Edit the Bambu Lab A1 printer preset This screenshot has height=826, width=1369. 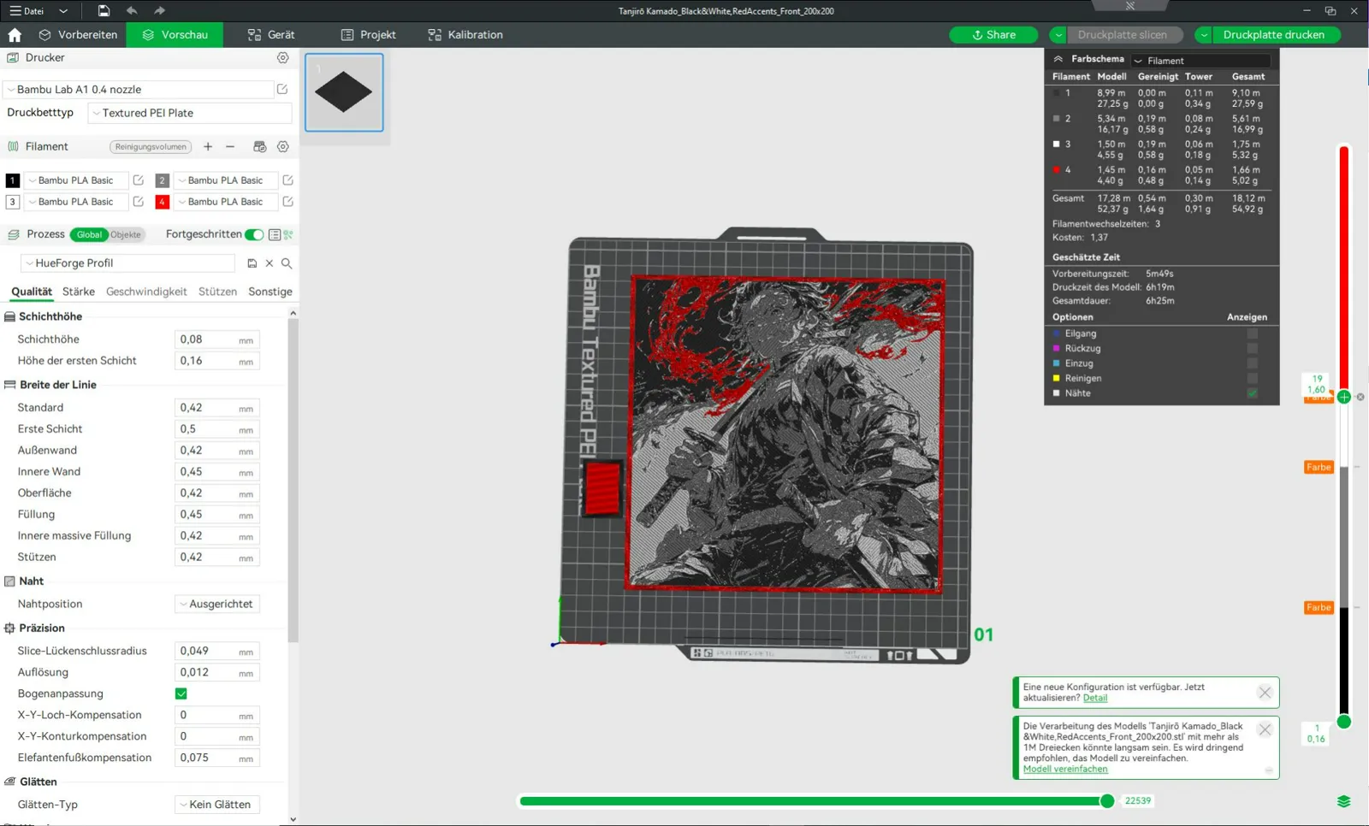(282, 89)
